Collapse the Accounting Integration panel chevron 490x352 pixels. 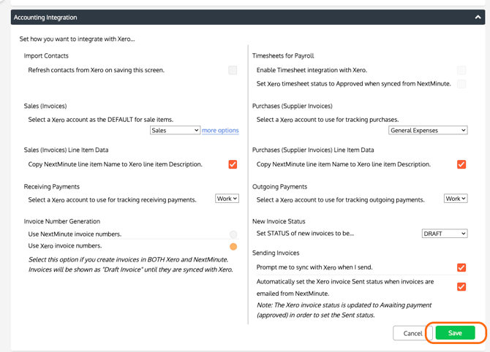click(x=478, y=17)
